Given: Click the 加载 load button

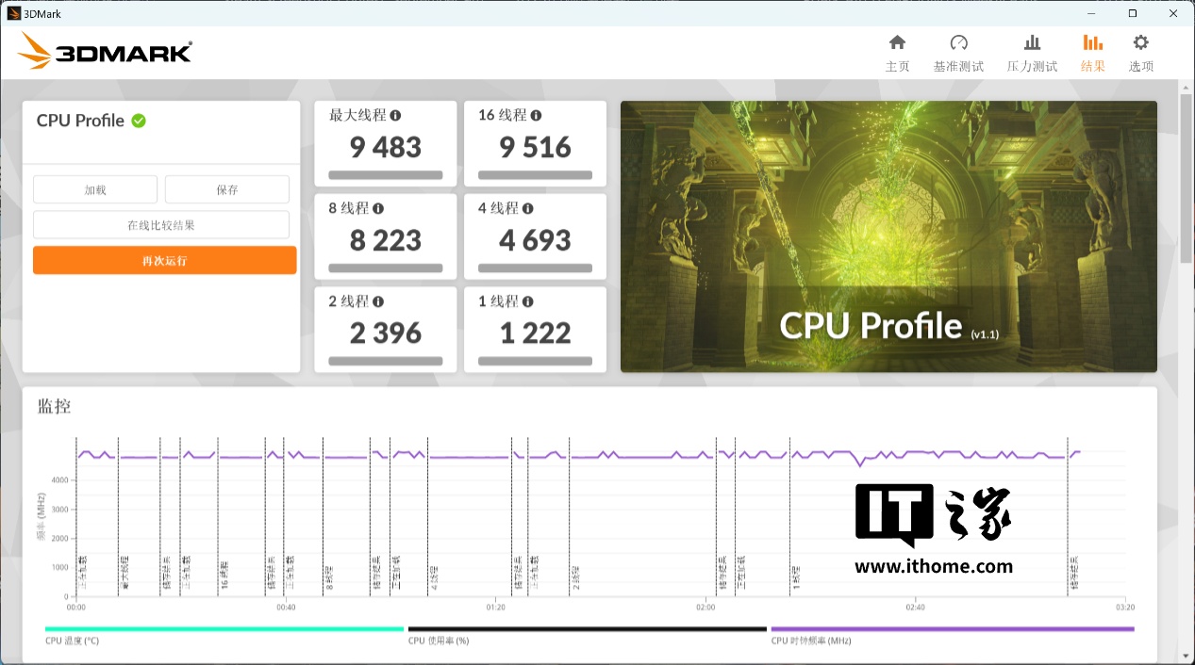Looking at the screenshot, I should (95, 189).
